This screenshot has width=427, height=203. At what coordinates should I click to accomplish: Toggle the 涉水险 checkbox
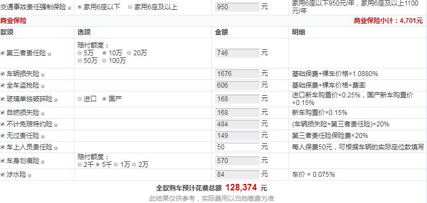coord(2,175)
